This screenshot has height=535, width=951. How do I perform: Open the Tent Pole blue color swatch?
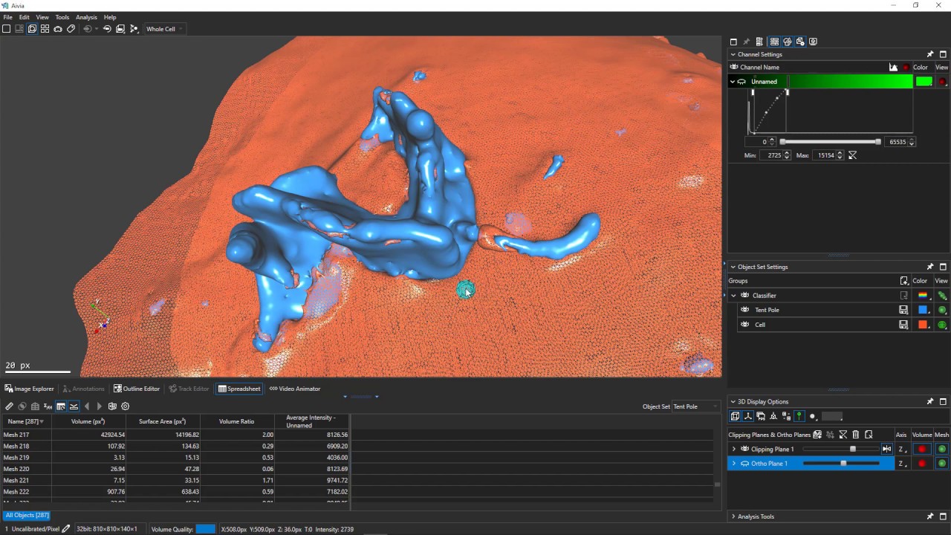[923, 310]
